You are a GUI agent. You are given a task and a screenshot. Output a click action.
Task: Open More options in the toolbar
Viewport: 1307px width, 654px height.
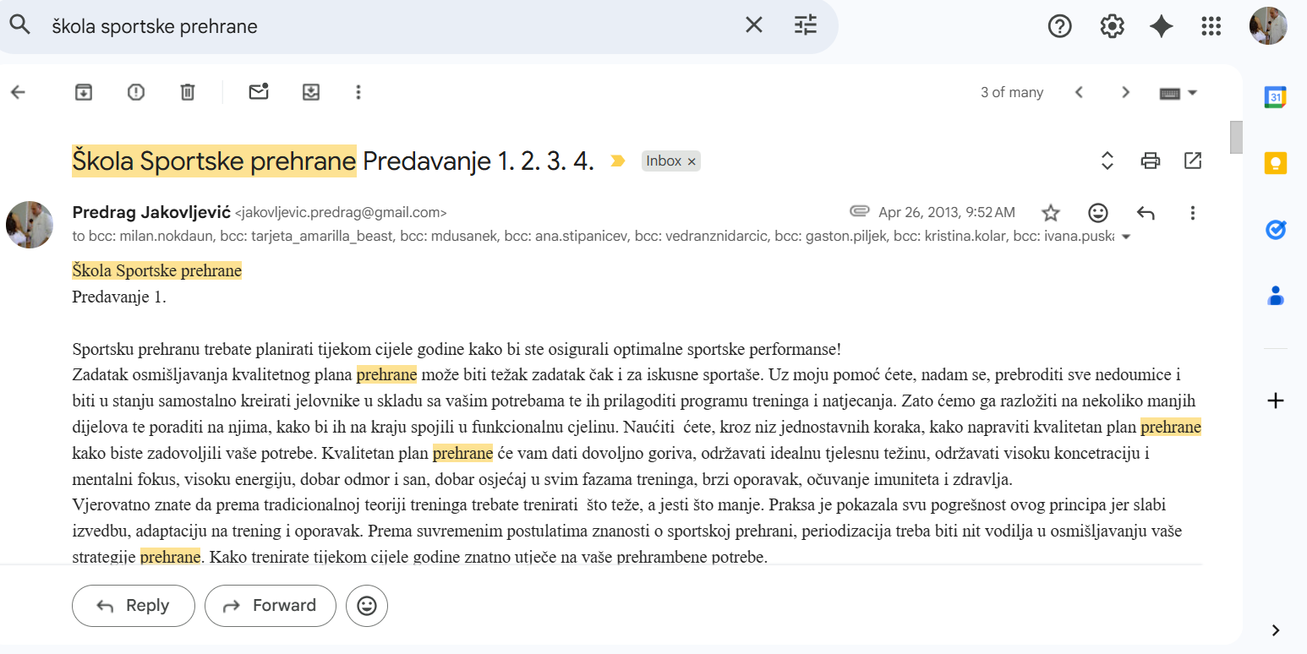click(358, 92)
